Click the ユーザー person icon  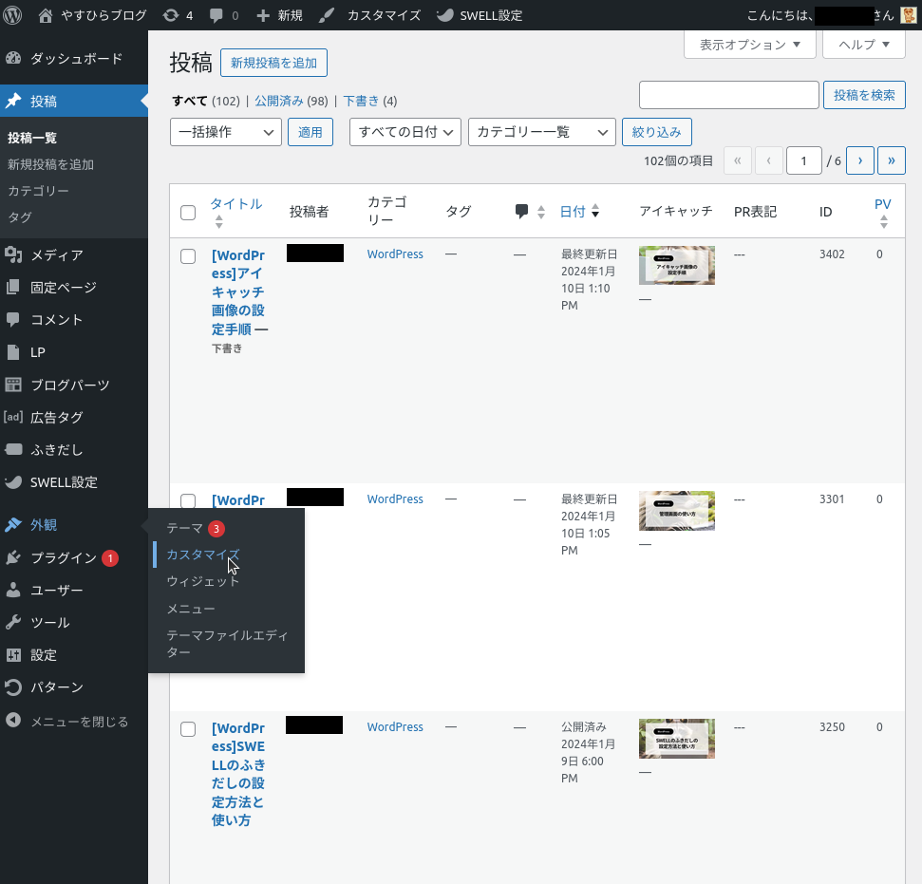[13, 590]
